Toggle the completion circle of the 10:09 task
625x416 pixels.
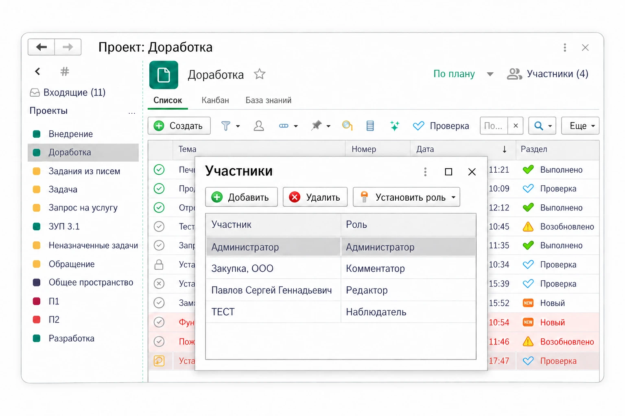pos(159,188)
